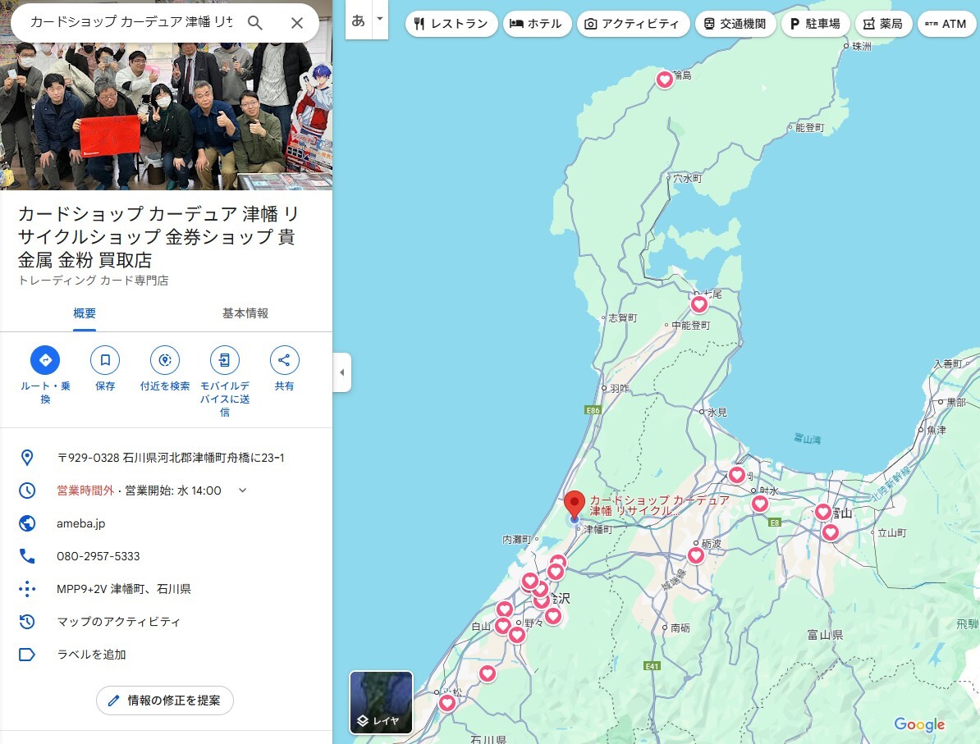Screen dimensions: 980x744
Task: Click the 穴水町 label on map
Action: coord(688,178)
